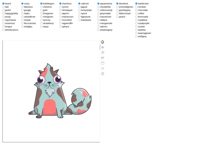Select the dali mouth option
Screen dimensions: 221x166
click(3, 7)
